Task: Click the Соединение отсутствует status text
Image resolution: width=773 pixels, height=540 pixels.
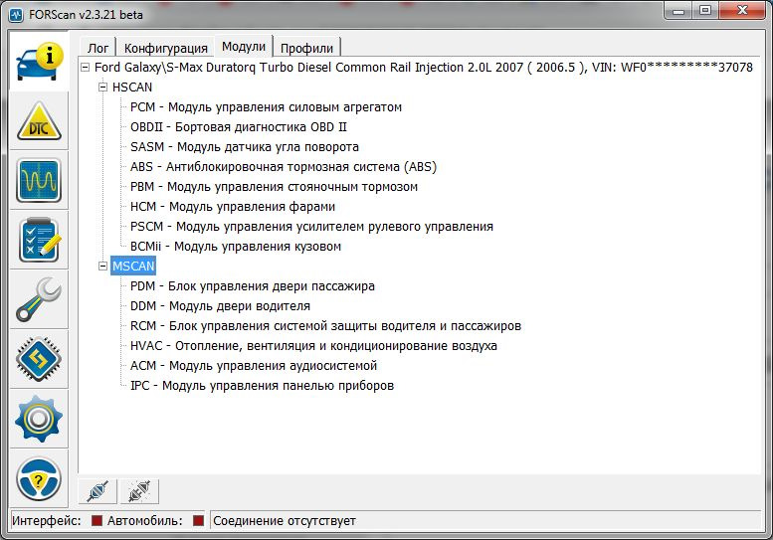Action: tap(285, 520)
